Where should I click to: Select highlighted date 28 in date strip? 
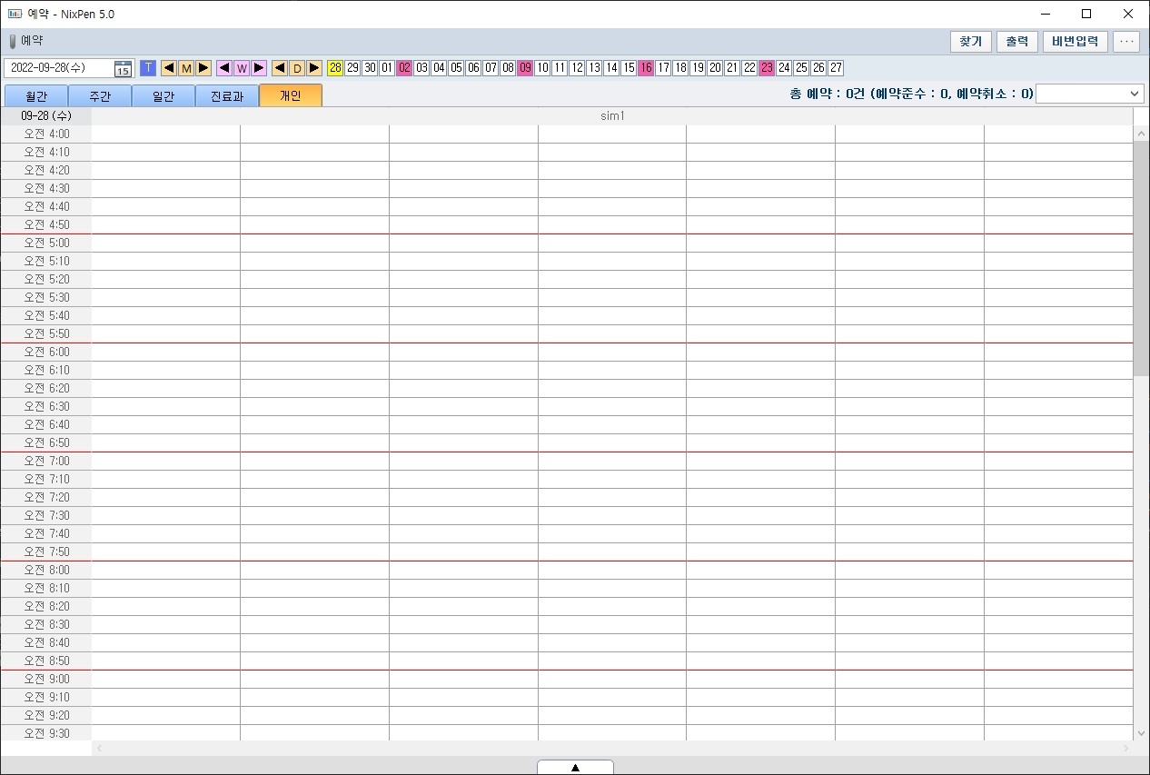335,68
